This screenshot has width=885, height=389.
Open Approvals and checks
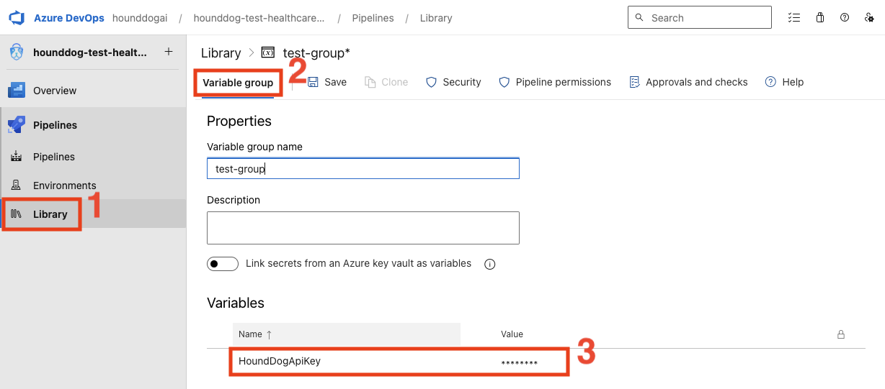point(688,82)
